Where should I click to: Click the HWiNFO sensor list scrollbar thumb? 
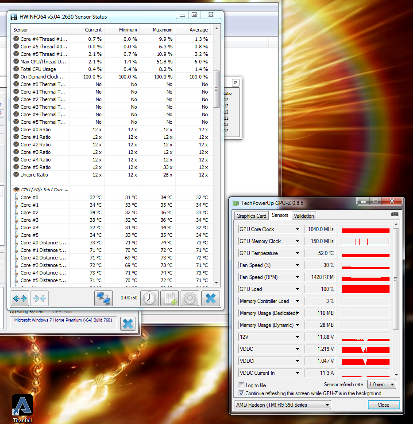coord(216,89)
